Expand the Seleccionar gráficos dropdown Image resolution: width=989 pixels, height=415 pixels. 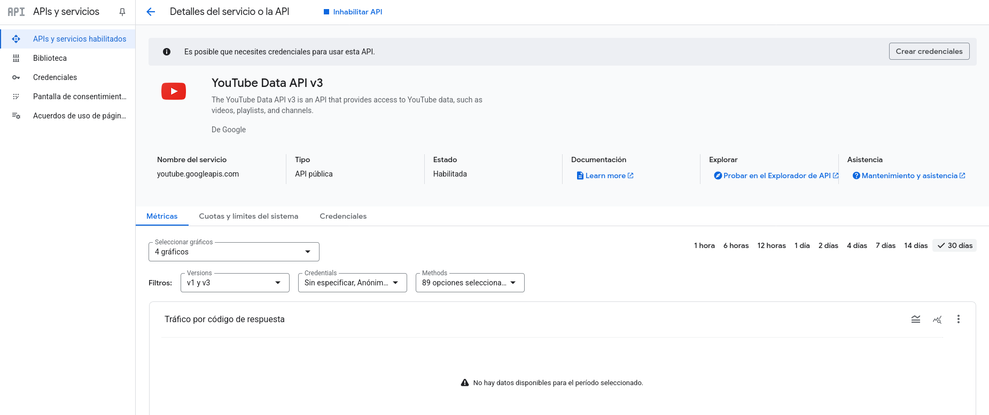pos(234,252)
